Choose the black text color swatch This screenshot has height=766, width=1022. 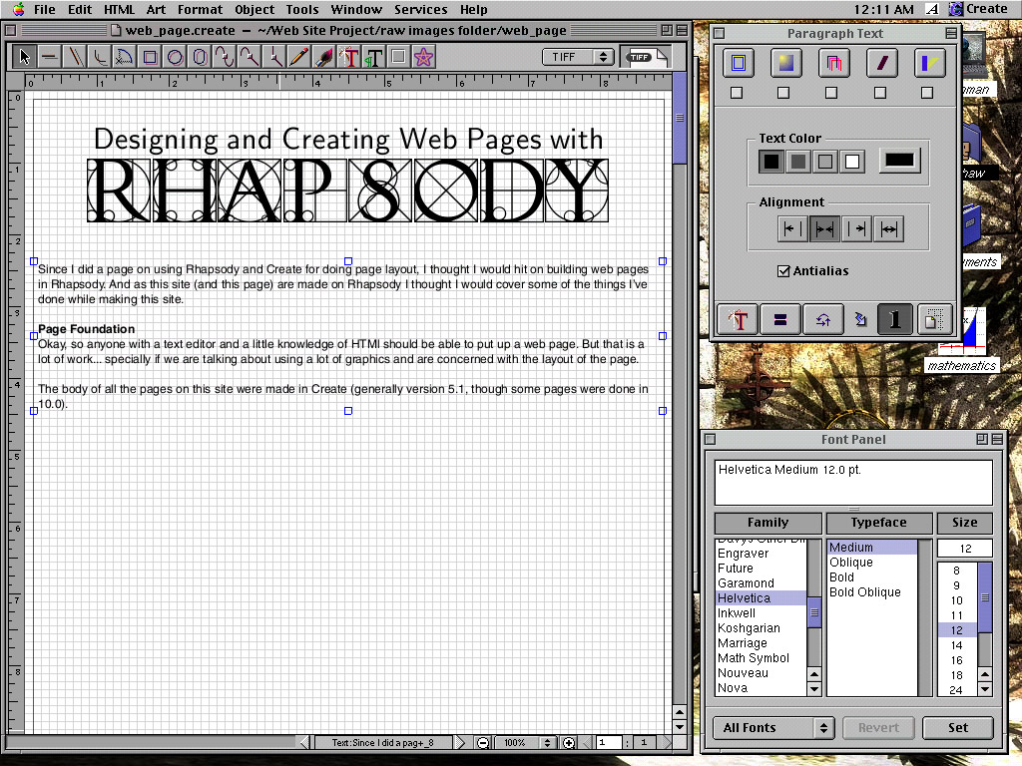[771, 162]
